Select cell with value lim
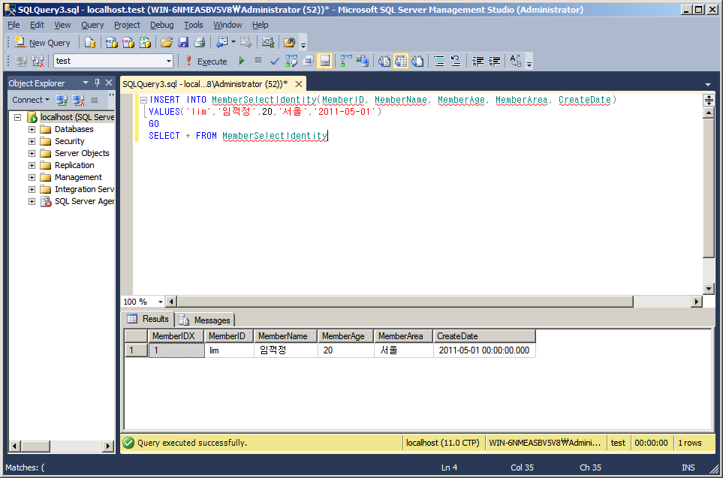This screenshot has height=478, width=723. point(229,350)
